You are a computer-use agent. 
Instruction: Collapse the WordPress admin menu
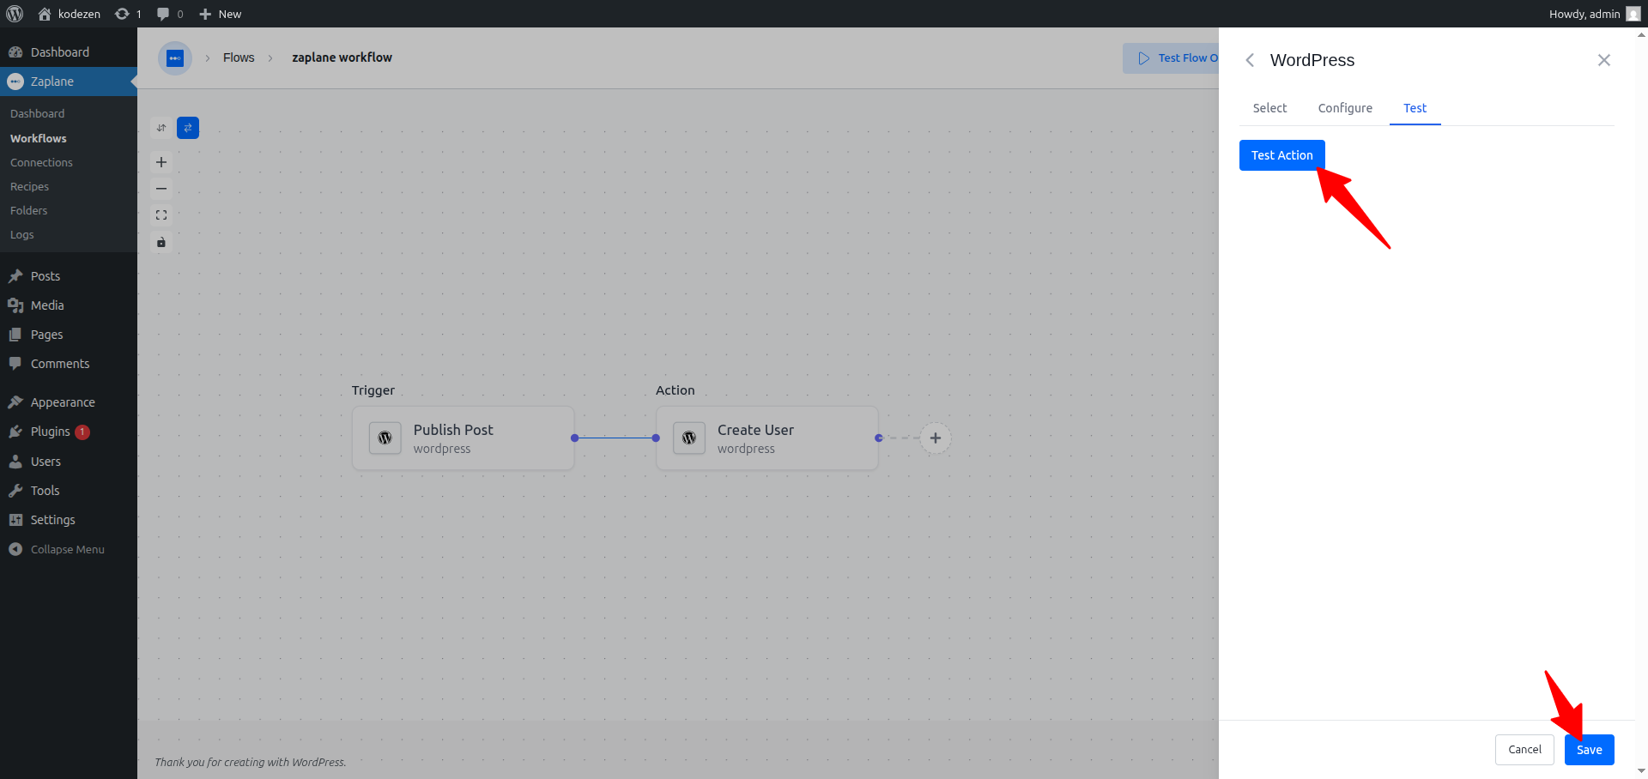(x=68, y=549)
